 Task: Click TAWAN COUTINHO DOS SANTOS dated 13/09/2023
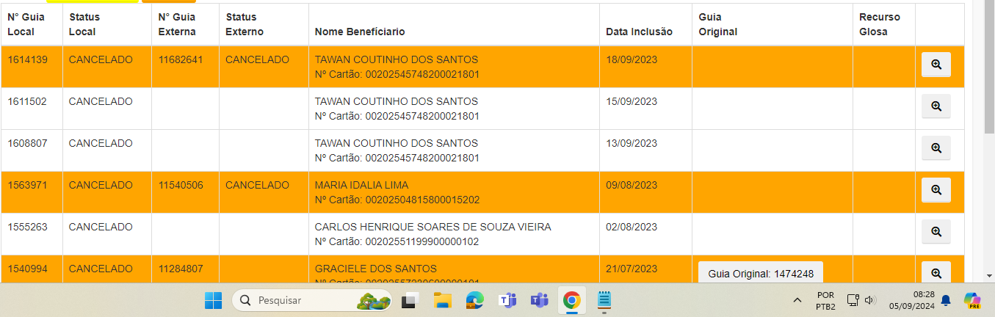coord(396,143)
